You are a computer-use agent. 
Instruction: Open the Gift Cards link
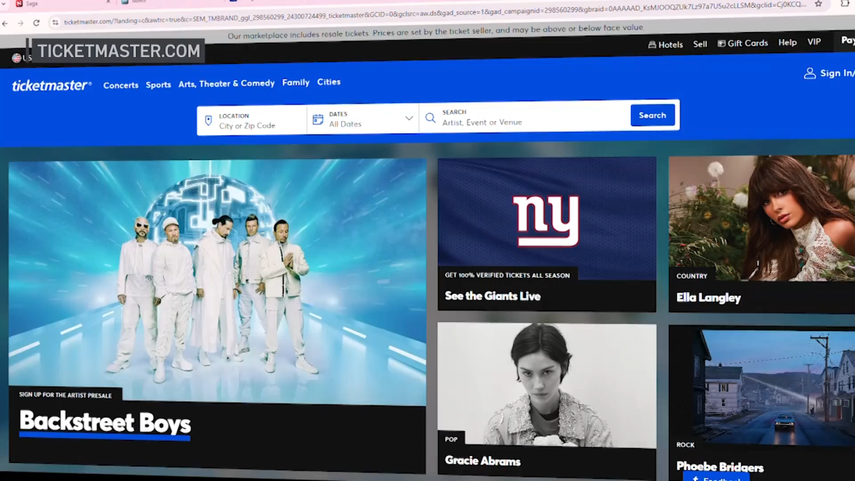[x=747, y=43]
